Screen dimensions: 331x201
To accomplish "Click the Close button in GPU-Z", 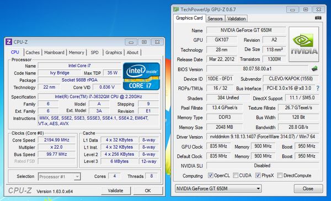I will [308, 188].
